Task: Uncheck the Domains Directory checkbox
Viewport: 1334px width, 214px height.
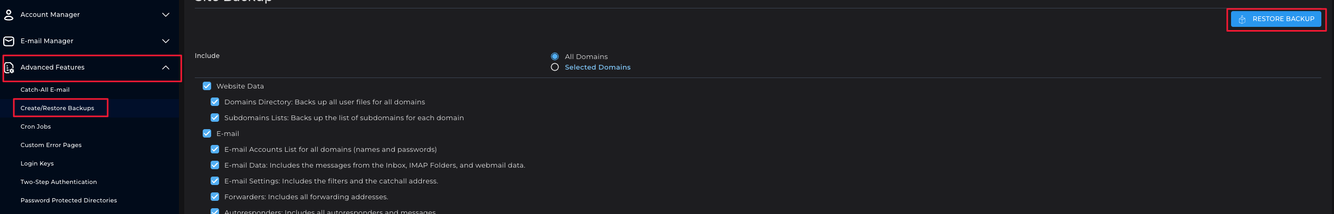Action: tap(215, 102)
